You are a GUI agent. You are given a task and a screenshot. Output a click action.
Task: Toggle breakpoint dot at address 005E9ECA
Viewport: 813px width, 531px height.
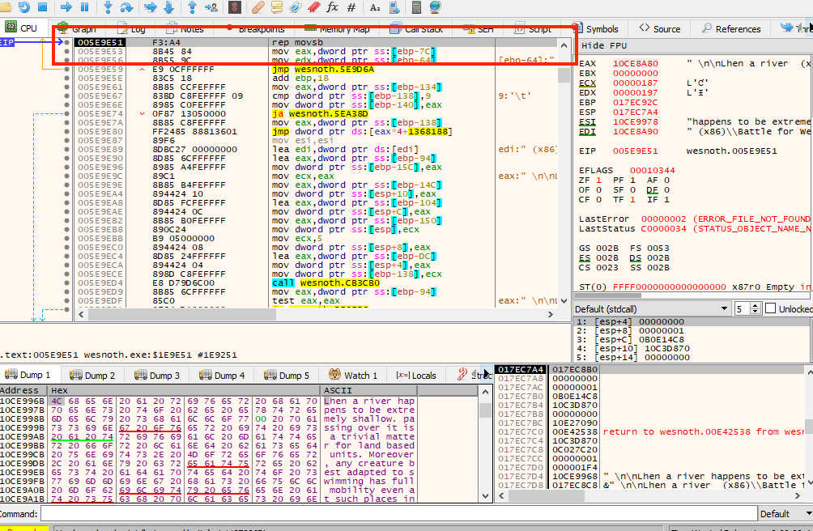pyautogui.click(x=66, y=265)
